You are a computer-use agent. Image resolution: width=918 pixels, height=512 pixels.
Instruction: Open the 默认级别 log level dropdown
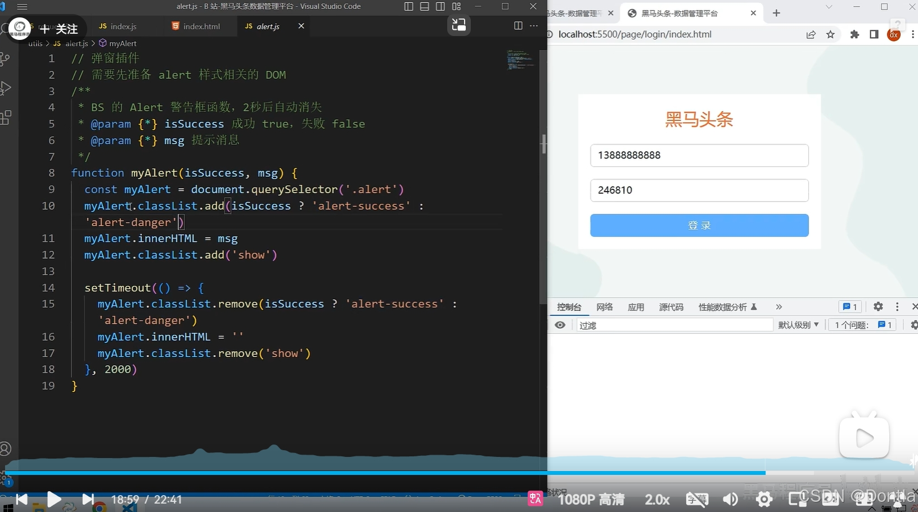pos(799,325)
